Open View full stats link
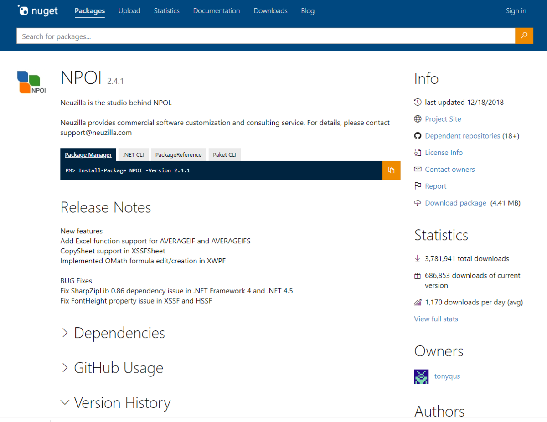 436,319
